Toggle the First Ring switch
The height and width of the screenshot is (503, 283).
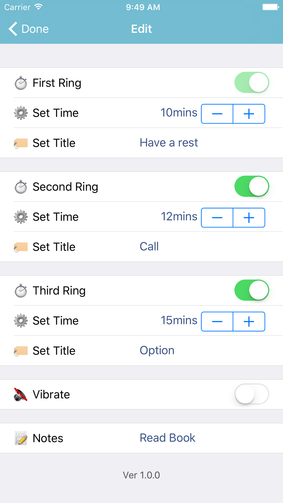252,83
